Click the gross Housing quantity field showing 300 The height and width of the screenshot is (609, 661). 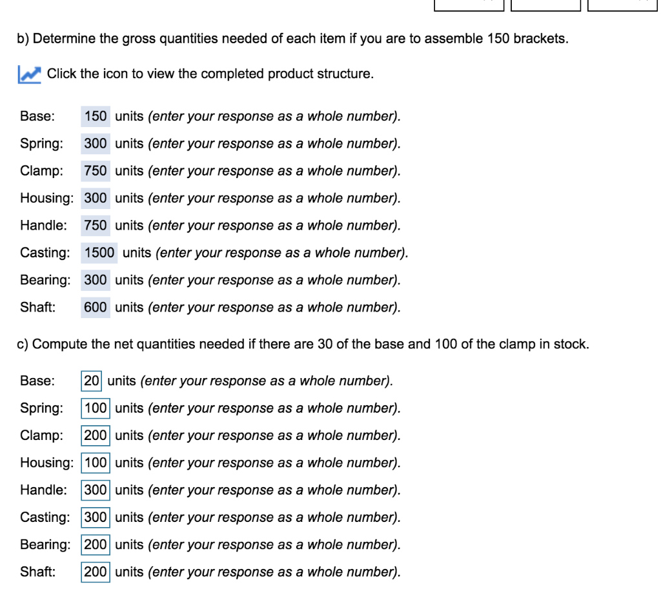point(96,198)
